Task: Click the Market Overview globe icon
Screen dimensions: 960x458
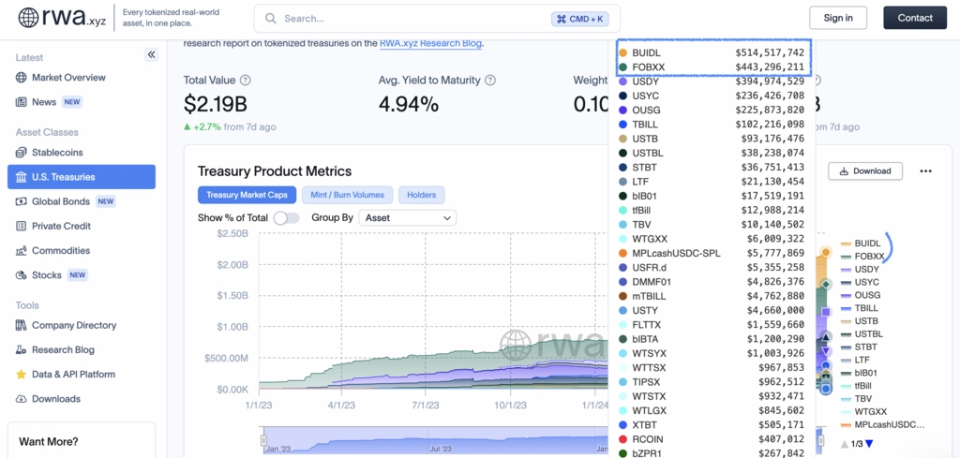Action: [x=22, y=78]
